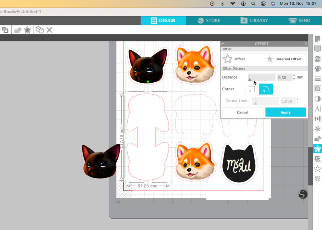Choose the Internal Offset option
This screenshot has width=322, height=230.
(x=285, y=59)
